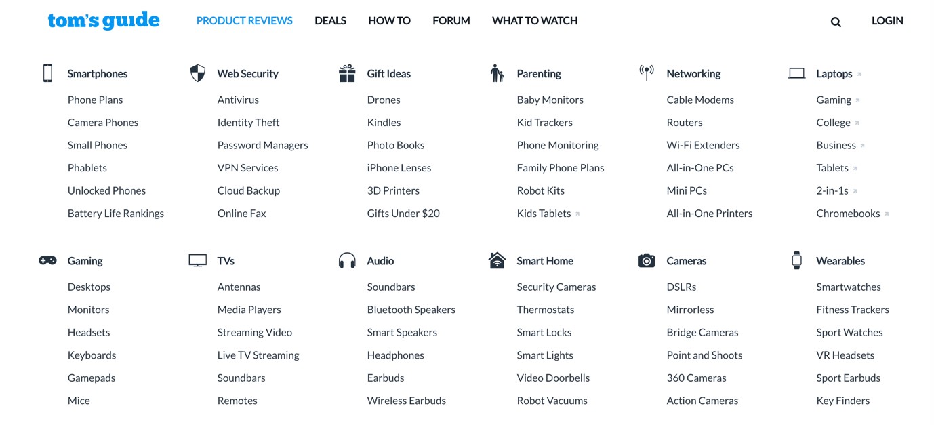Click the Audio headphones icon
Viewport: 934px width, 425px height.
[x=347, y=260]
